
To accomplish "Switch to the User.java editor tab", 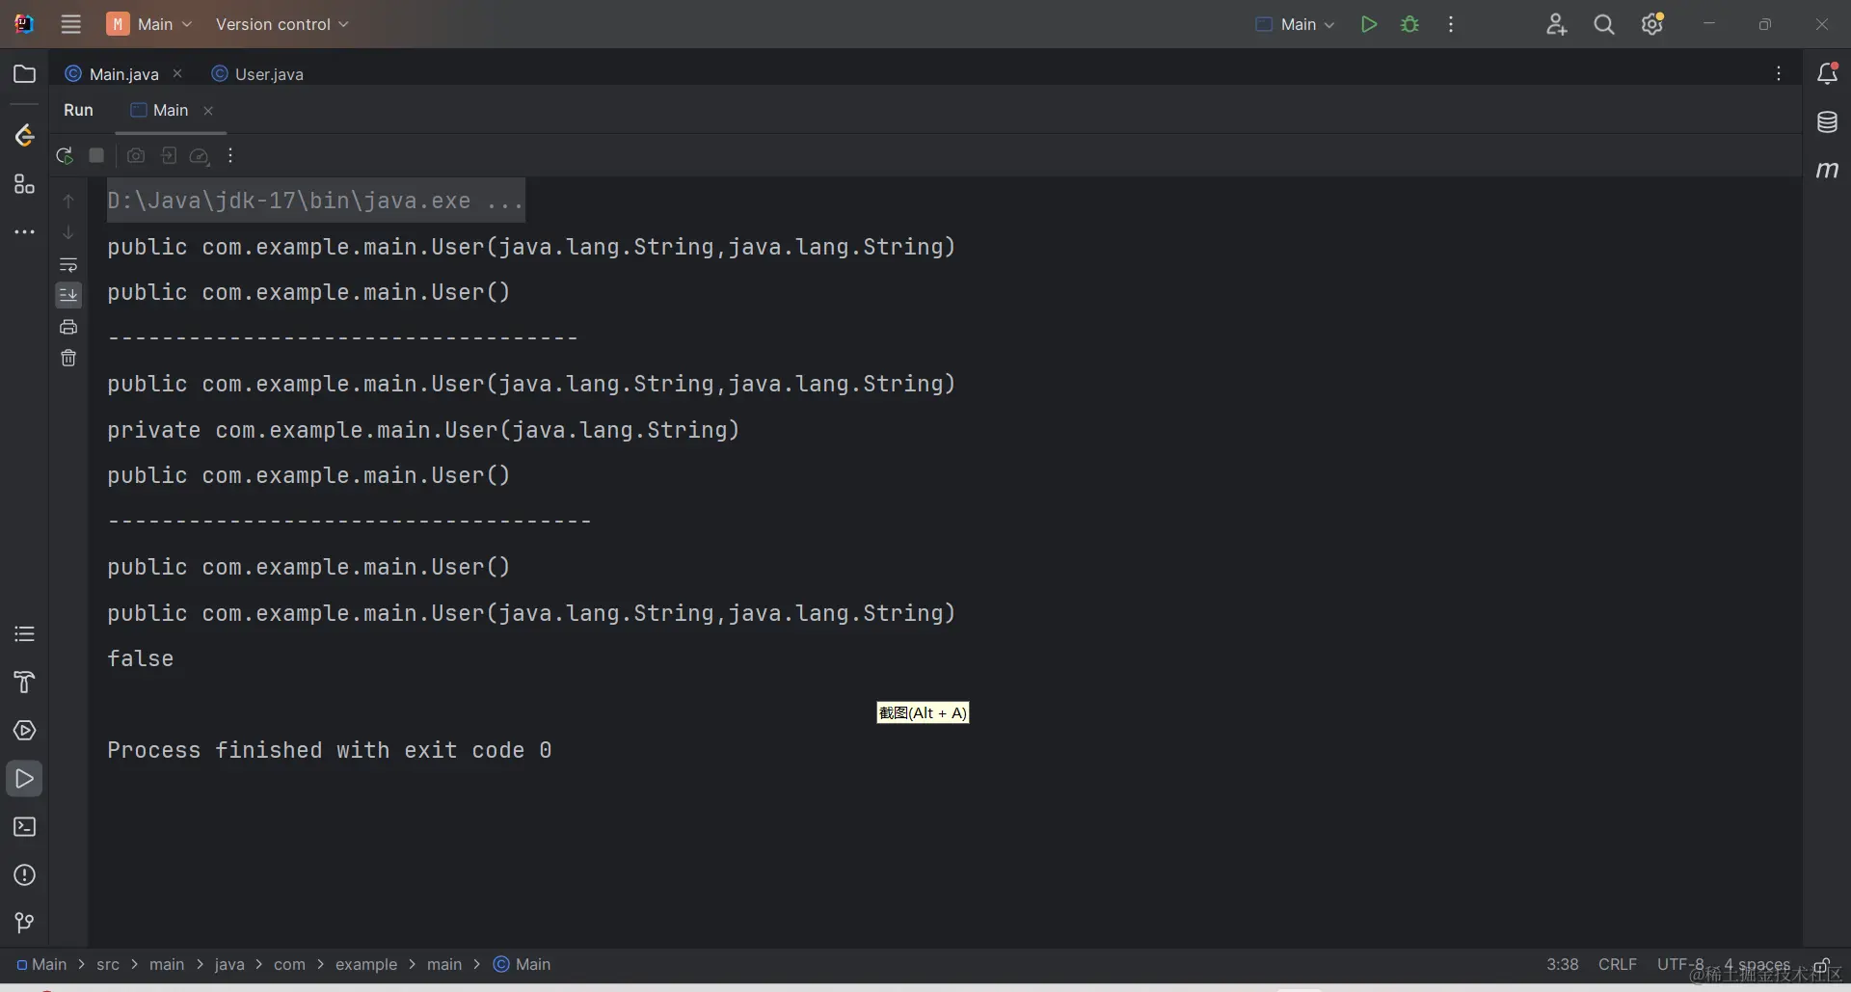I will (x=257, y=74).
